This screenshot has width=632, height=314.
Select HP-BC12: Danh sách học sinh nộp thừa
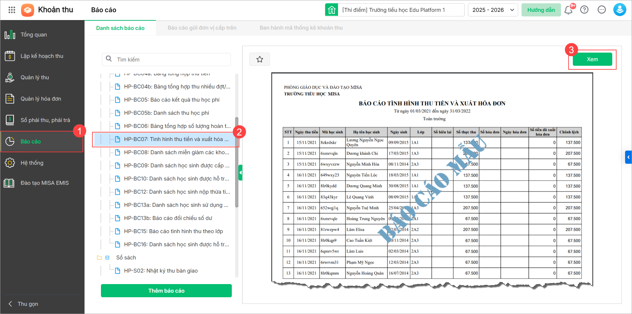tap(177, 192)
